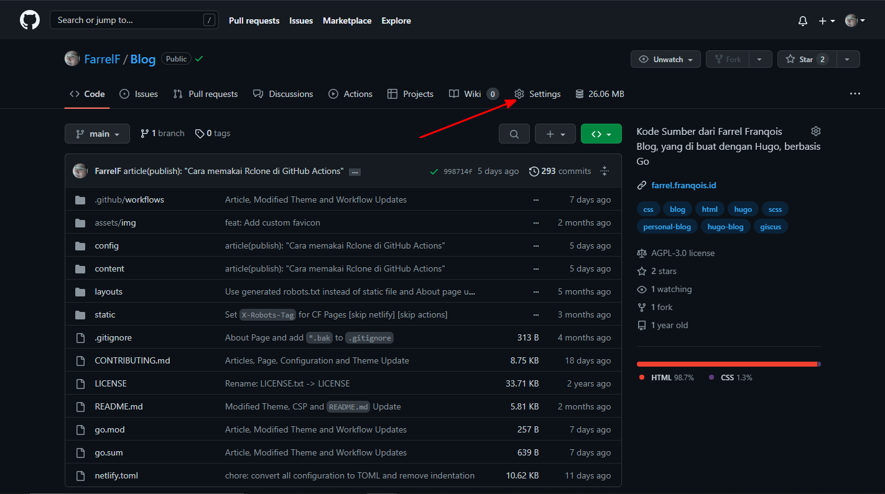Expand the latest commit message ellipsis
The image size is (885, 494).
click(354, 172)
